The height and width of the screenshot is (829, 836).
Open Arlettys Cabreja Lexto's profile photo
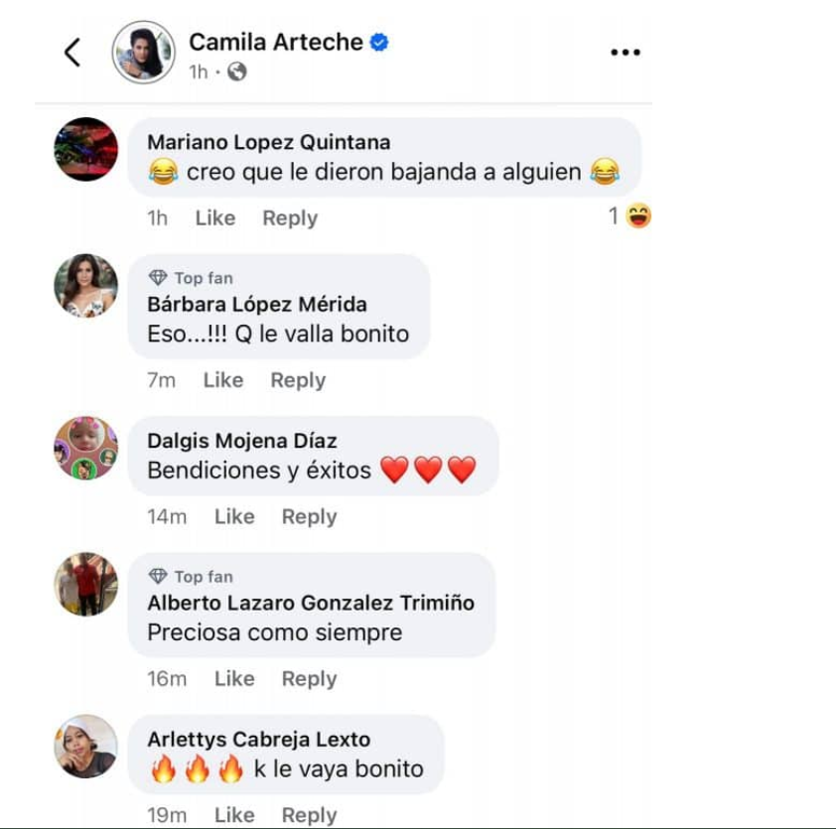tap(85, 747)
